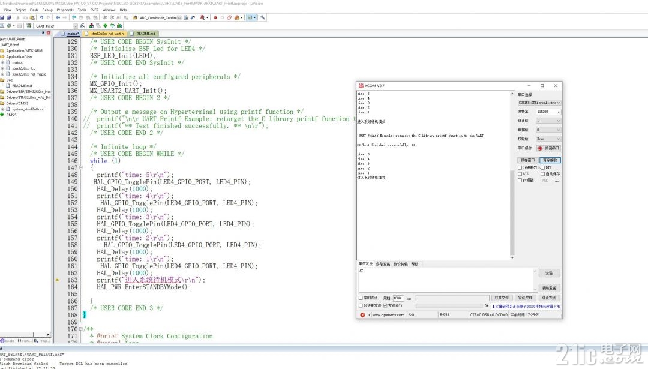Toggle the DTR checkbox in XCOM
The height and width of the screenshot is (369, 648).
point(542,167)
